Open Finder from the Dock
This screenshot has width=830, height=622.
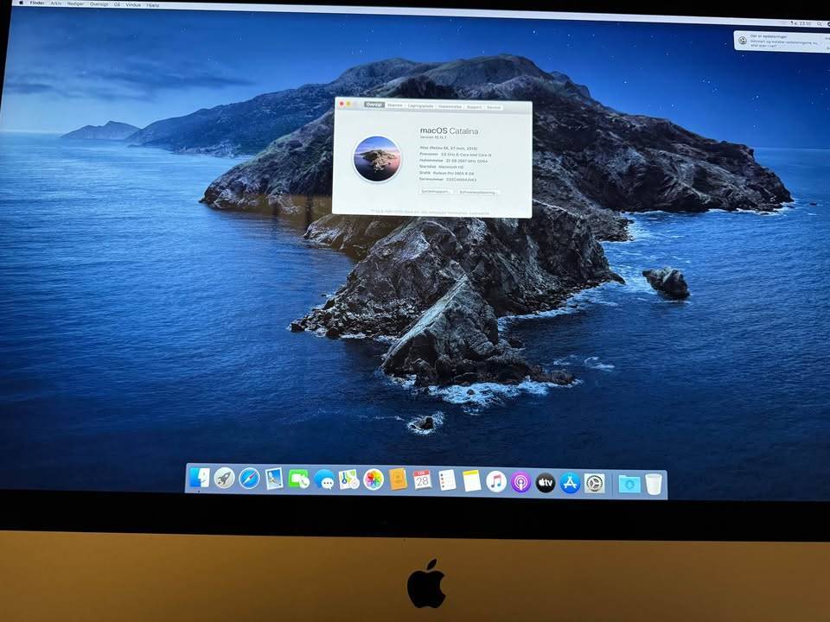pyautogui.click(x=200, y=478)
